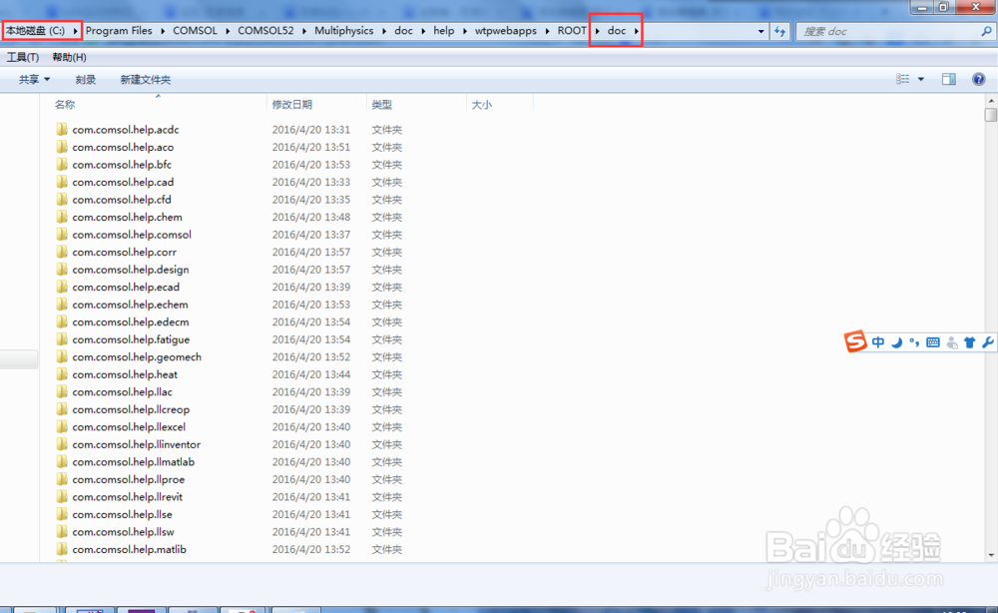Expand arrow after wtpwebapps breadcrumb
Viewport: 998px width, 613px height.
(547, 31)
